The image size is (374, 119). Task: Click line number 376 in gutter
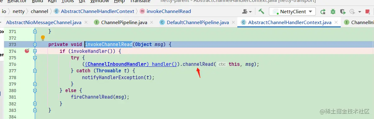click(x=12, y=64)
